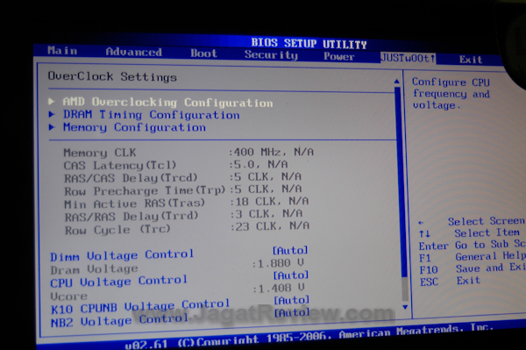Open Memory Configuration submenu
This screenshot has height=350, width=526.
[x=134, y=127]
